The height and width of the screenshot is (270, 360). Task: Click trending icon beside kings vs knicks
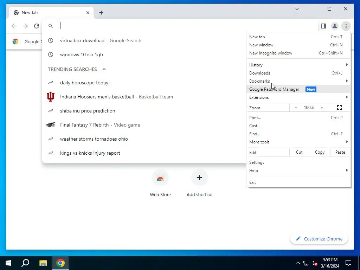[x=51, y=153]
